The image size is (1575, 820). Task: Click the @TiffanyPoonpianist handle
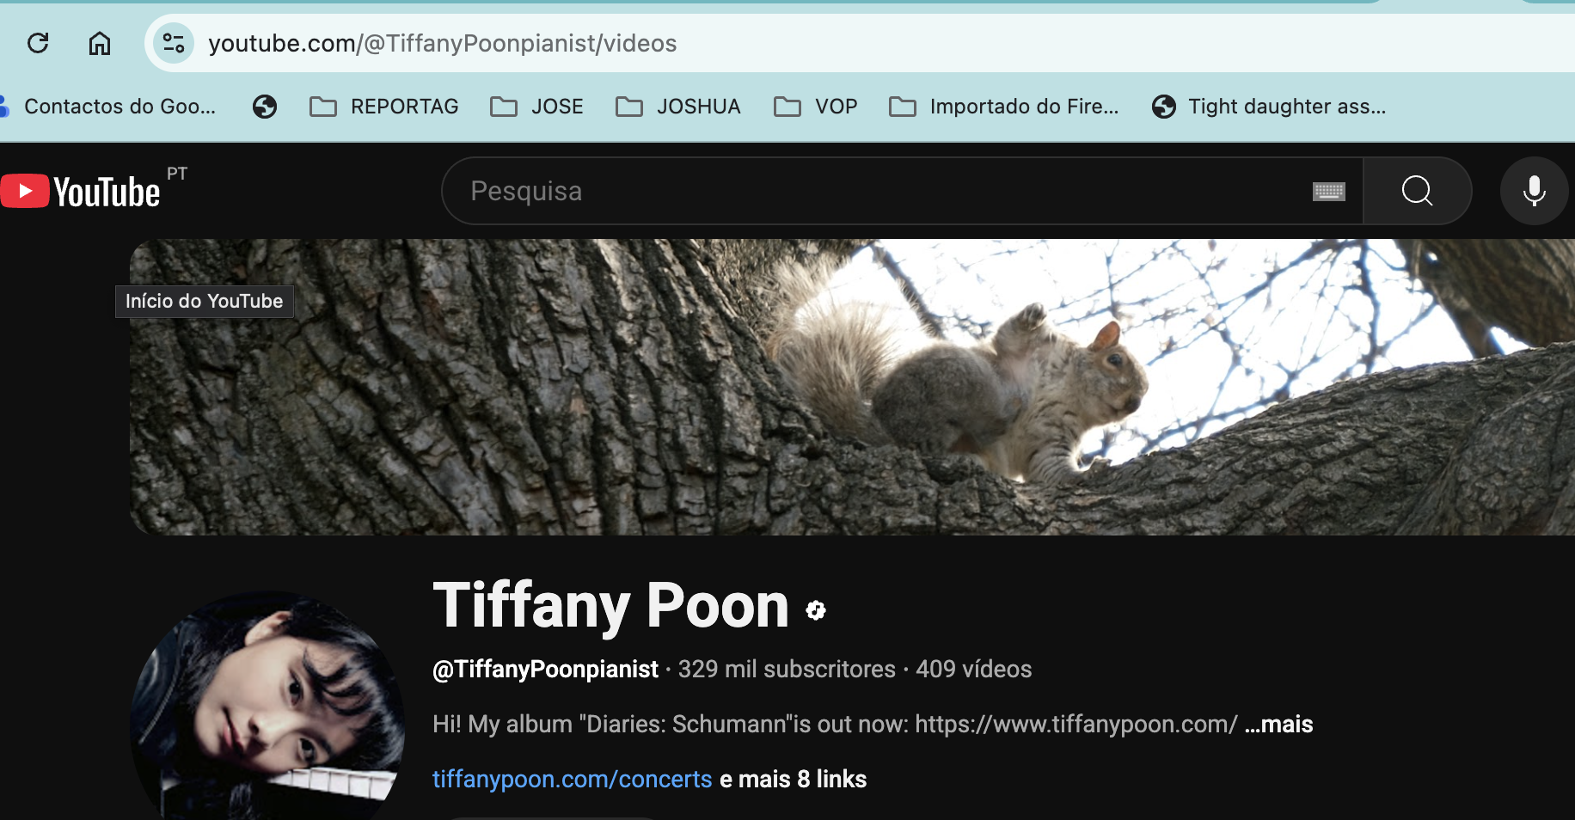point(545,669)
